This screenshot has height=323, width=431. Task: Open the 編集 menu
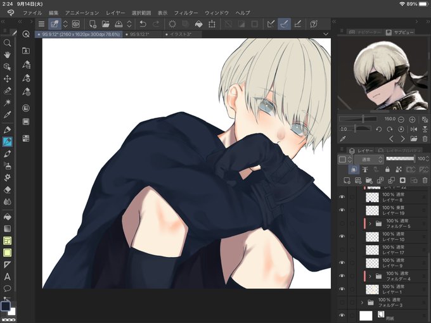[x=54, y=13]
